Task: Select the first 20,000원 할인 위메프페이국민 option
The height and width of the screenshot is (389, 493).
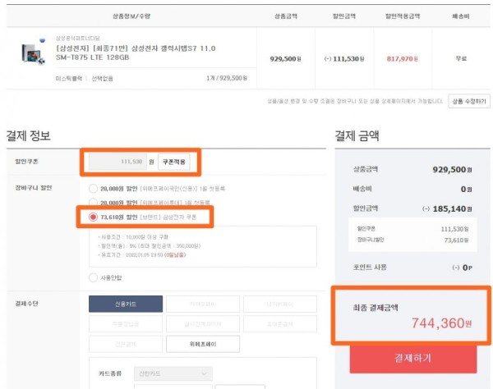Action: (x=93, y=189)
